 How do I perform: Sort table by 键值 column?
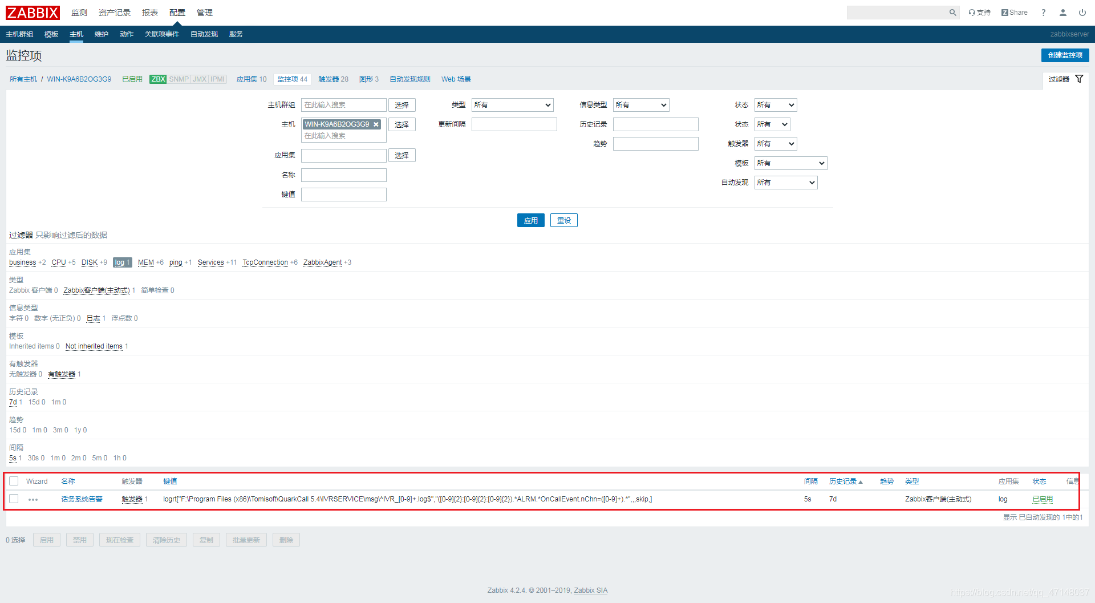point(170,481)
